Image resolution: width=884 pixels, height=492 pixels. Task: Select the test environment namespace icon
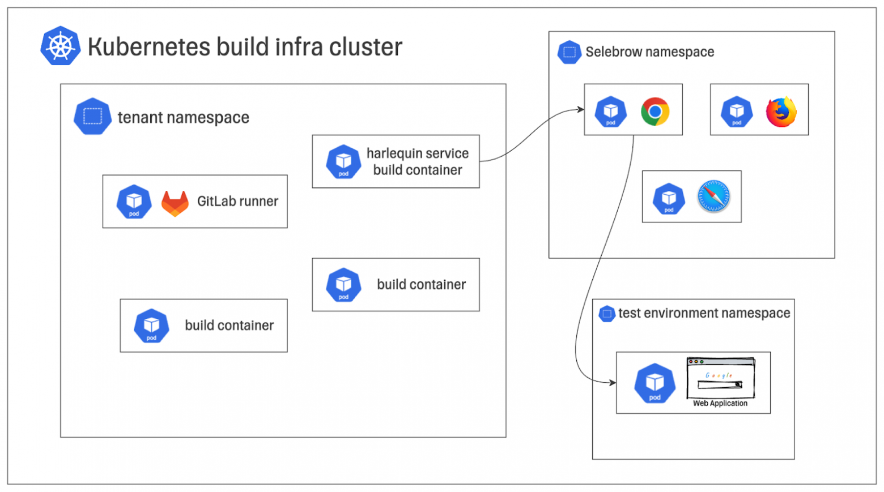tap(606, 314)
